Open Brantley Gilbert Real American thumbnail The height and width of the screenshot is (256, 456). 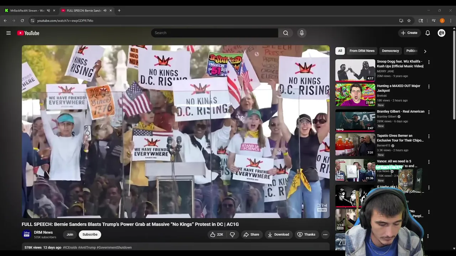[355, 120]
